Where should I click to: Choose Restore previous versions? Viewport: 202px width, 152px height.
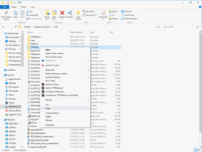click(65, 74)
